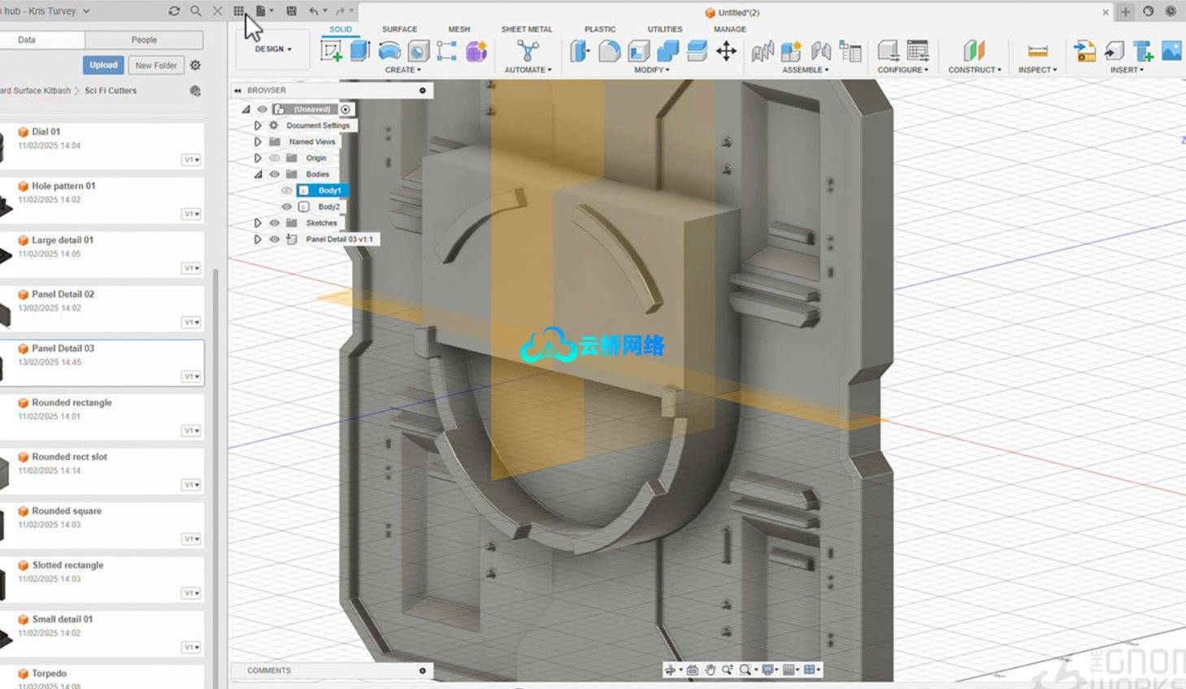Open the Automate tool icon
The image size is (1186, 689).
pyautogui.click(x=528, y=51)
